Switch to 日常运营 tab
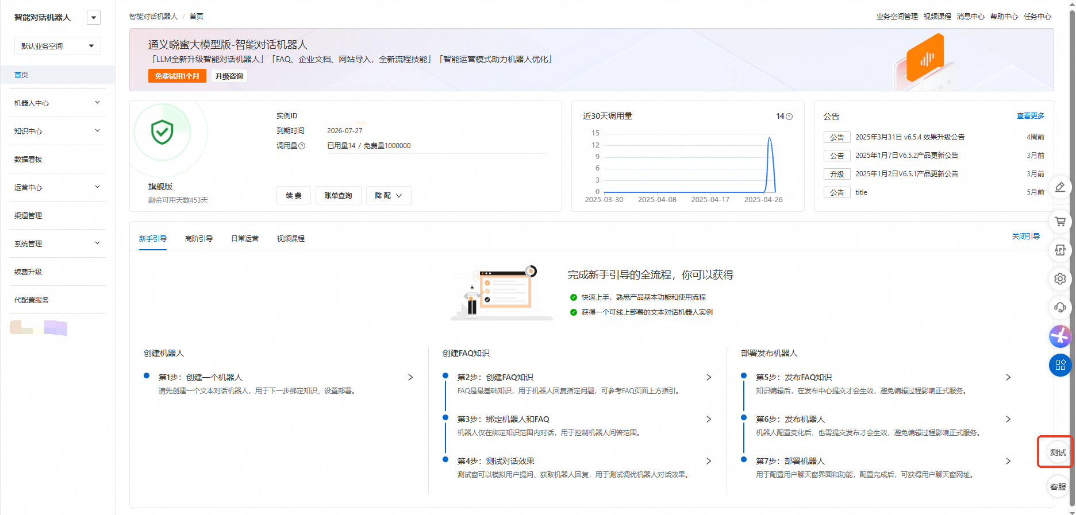 245,238
